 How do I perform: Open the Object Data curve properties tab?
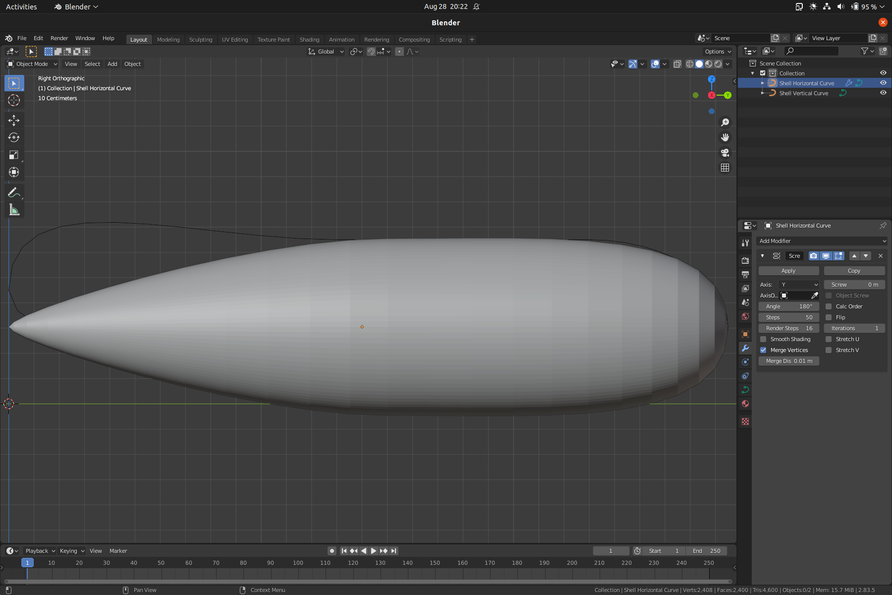(745, 390)
